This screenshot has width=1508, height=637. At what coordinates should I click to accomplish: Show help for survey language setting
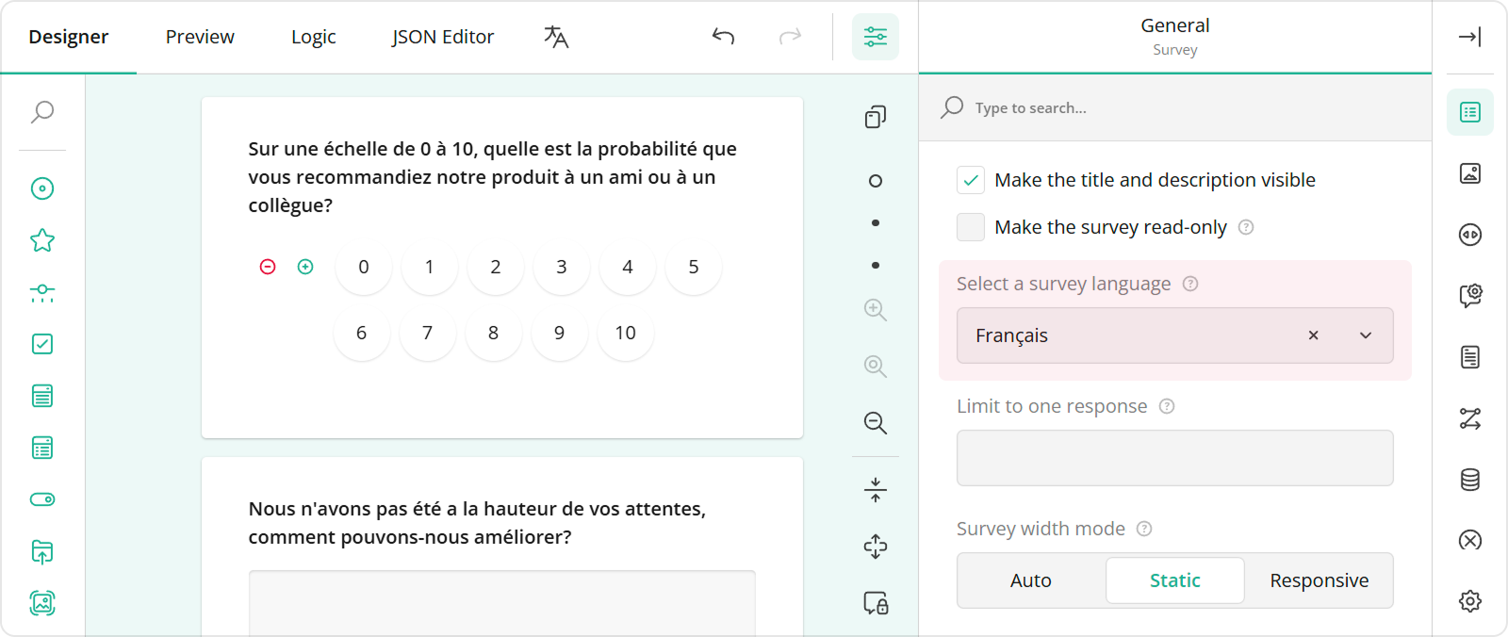point(1190,284)
